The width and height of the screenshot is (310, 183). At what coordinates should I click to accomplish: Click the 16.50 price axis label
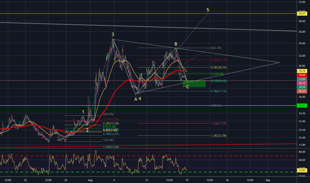pyautogui.click(x=302, y=97)
